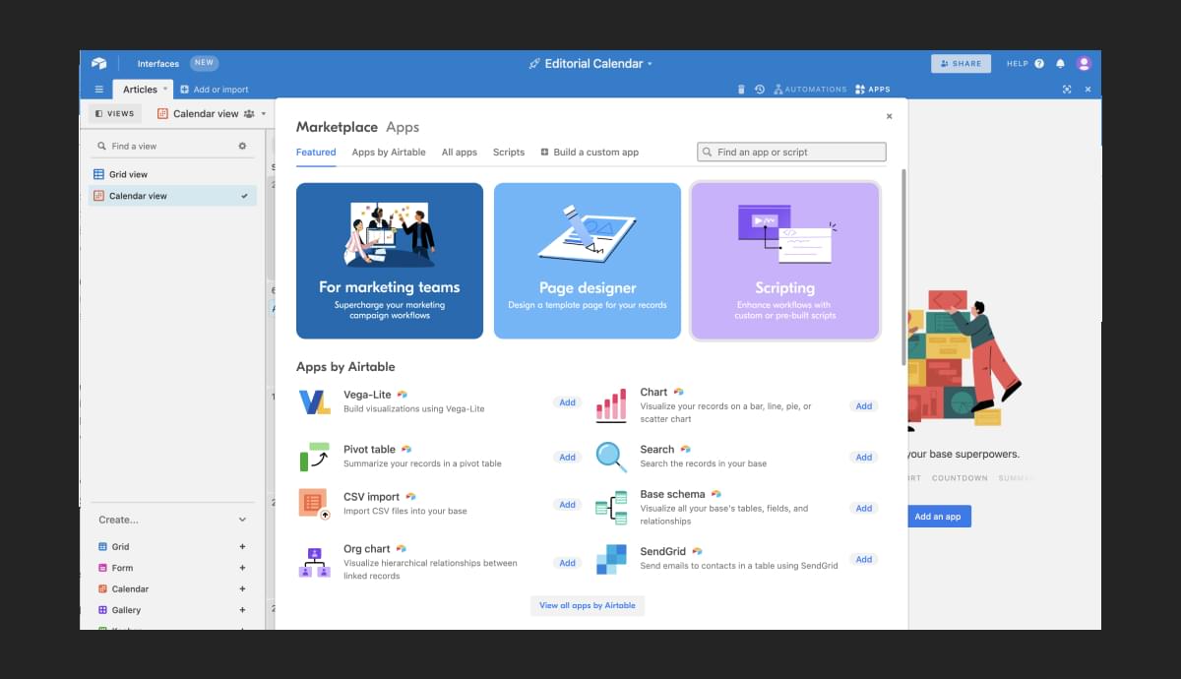Open Build a custom app tab
Image resolution: width=1181 pixels, height=679 pixels.
590,153
